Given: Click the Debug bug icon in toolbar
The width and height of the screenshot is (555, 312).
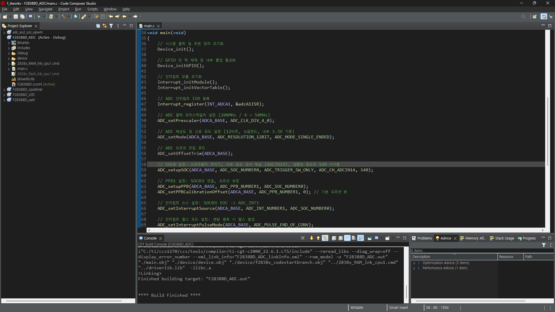Looking at the screenshot, I should [x=39, y=16].
